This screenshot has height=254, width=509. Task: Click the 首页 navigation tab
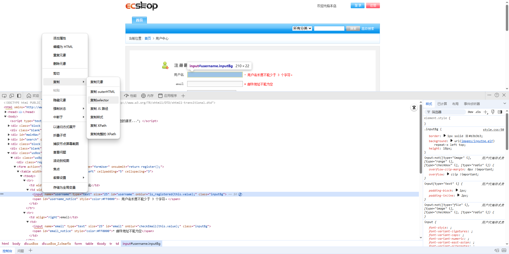pyautogui.click(x=139, y=20)
